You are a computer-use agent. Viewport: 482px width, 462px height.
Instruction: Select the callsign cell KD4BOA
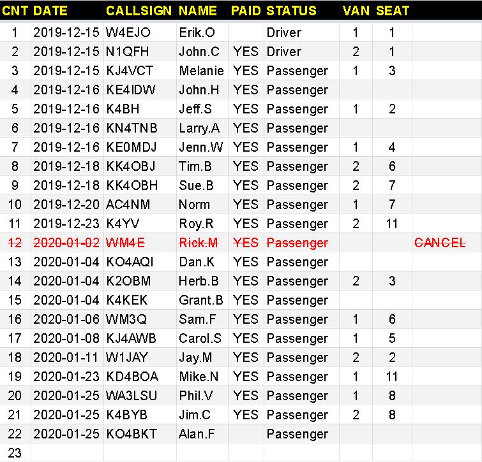(132, 377)
